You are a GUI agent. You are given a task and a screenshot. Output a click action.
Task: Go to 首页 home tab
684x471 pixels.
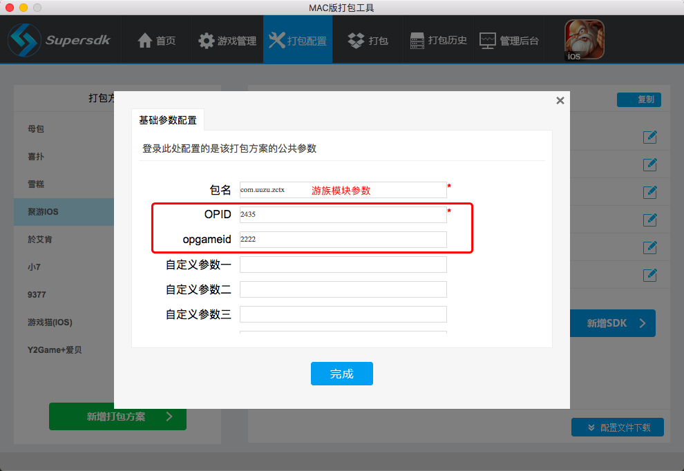point(157,41)
